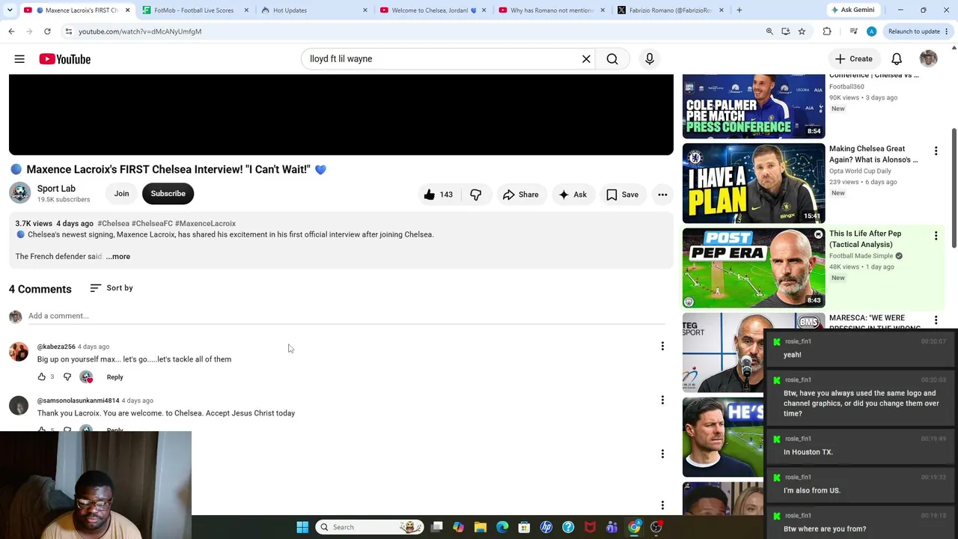
Task: Open Chrome profile avatar
Action: 871,31
